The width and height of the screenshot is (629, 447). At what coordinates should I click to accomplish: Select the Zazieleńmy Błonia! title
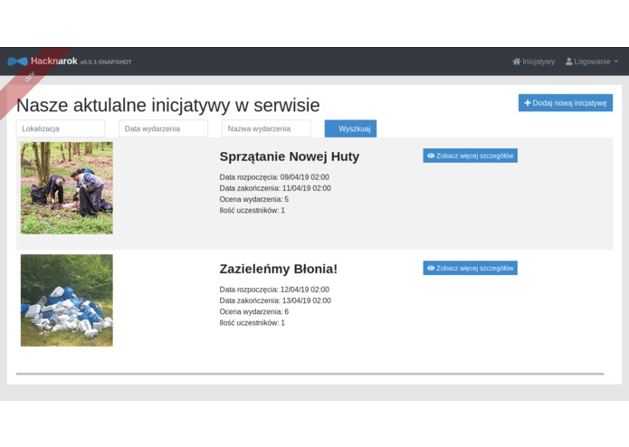pos(279,269)
